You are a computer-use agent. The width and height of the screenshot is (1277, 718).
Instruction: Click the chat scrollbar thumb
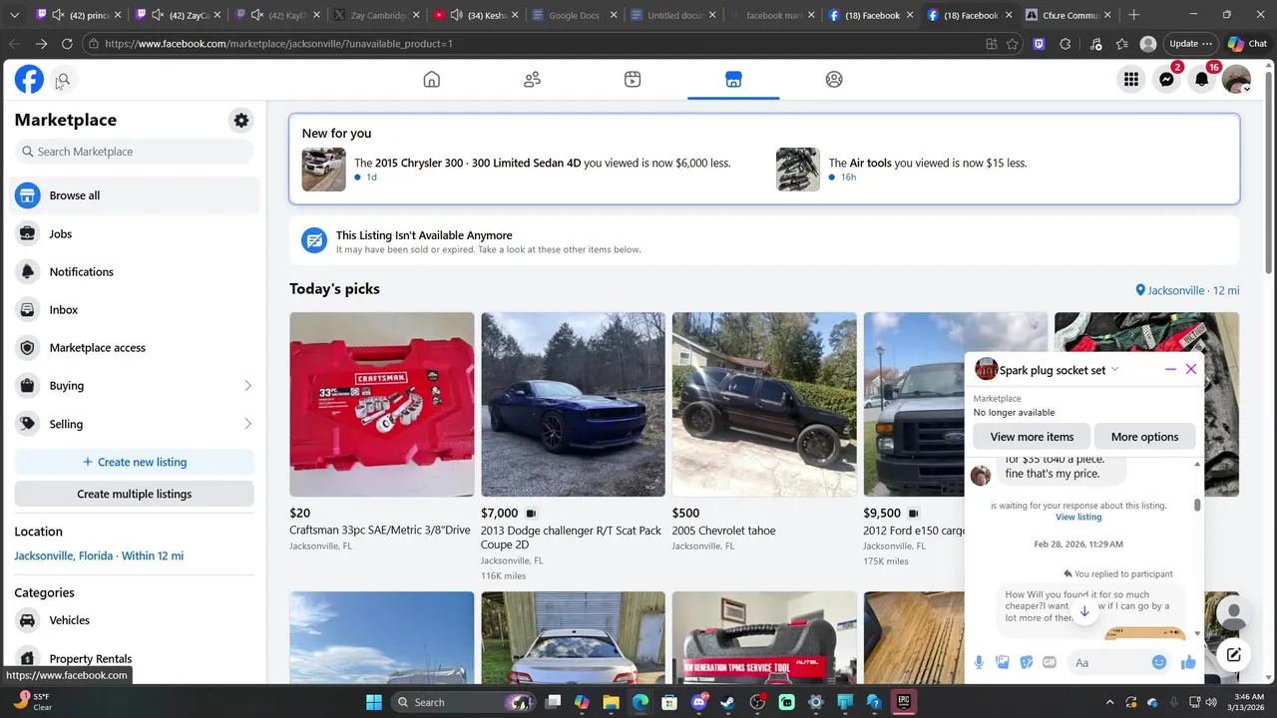coord(1197,506)
